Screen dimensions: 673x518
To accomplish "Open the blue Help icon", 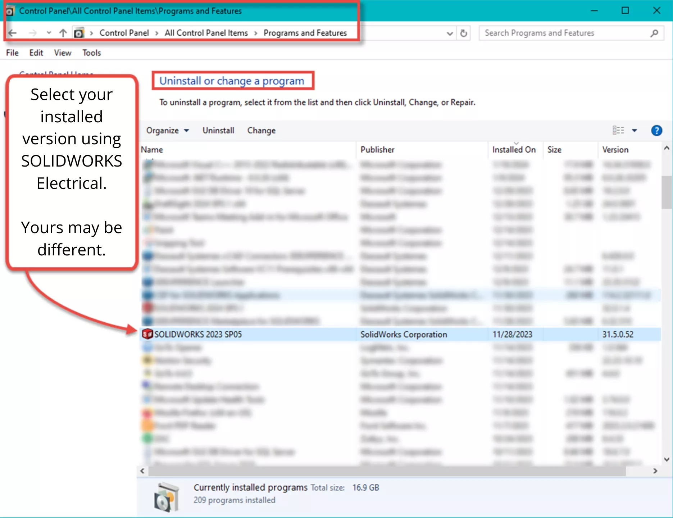I will pos(656,131).
